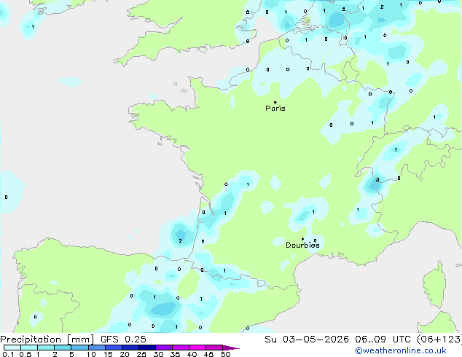Click the legend value label "50"

click(x=225, y=354)
